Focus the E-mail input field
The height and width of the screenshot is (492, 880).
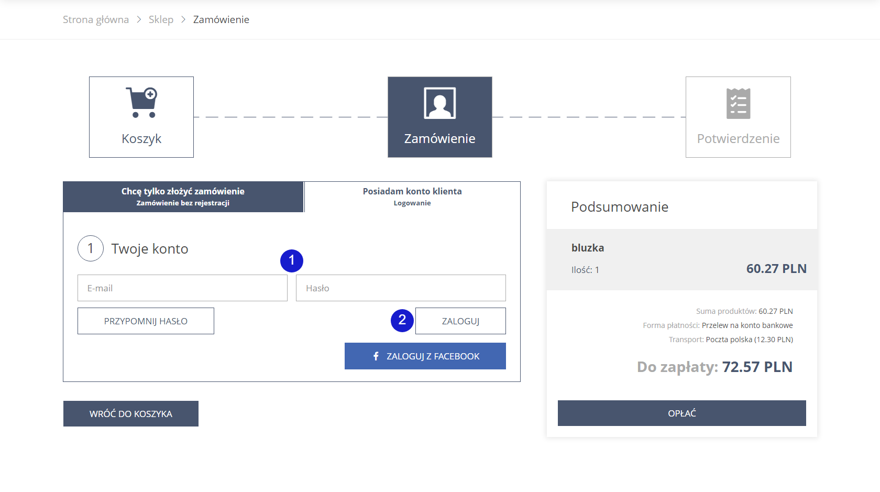coord(182,288)
